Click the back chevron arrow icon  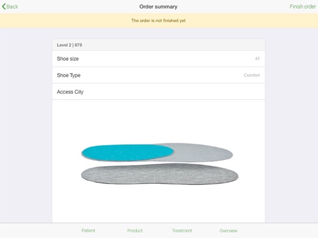pos(3,7)
